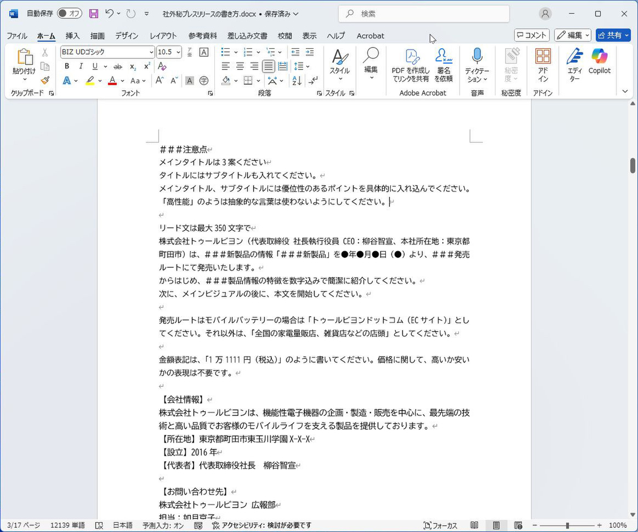Open Copilot from the ribbon
Image resolution: width=638 pixels, height=532 pixels.
pos(599,61)
